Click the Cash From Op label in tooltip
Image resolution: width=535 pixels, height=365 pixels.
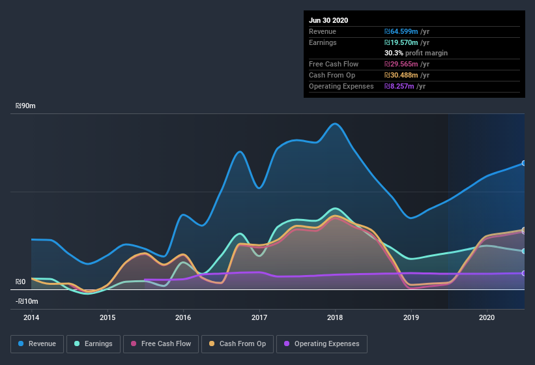tap(332, 75)
